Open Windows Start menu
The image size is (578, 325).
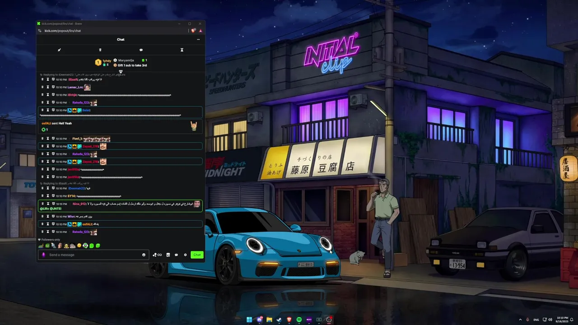249,320
